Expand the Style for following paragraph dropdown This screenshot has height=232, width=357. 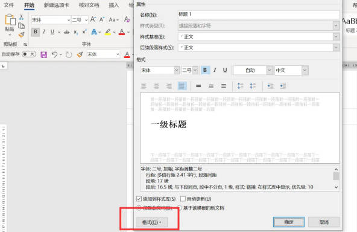point(336,48)
